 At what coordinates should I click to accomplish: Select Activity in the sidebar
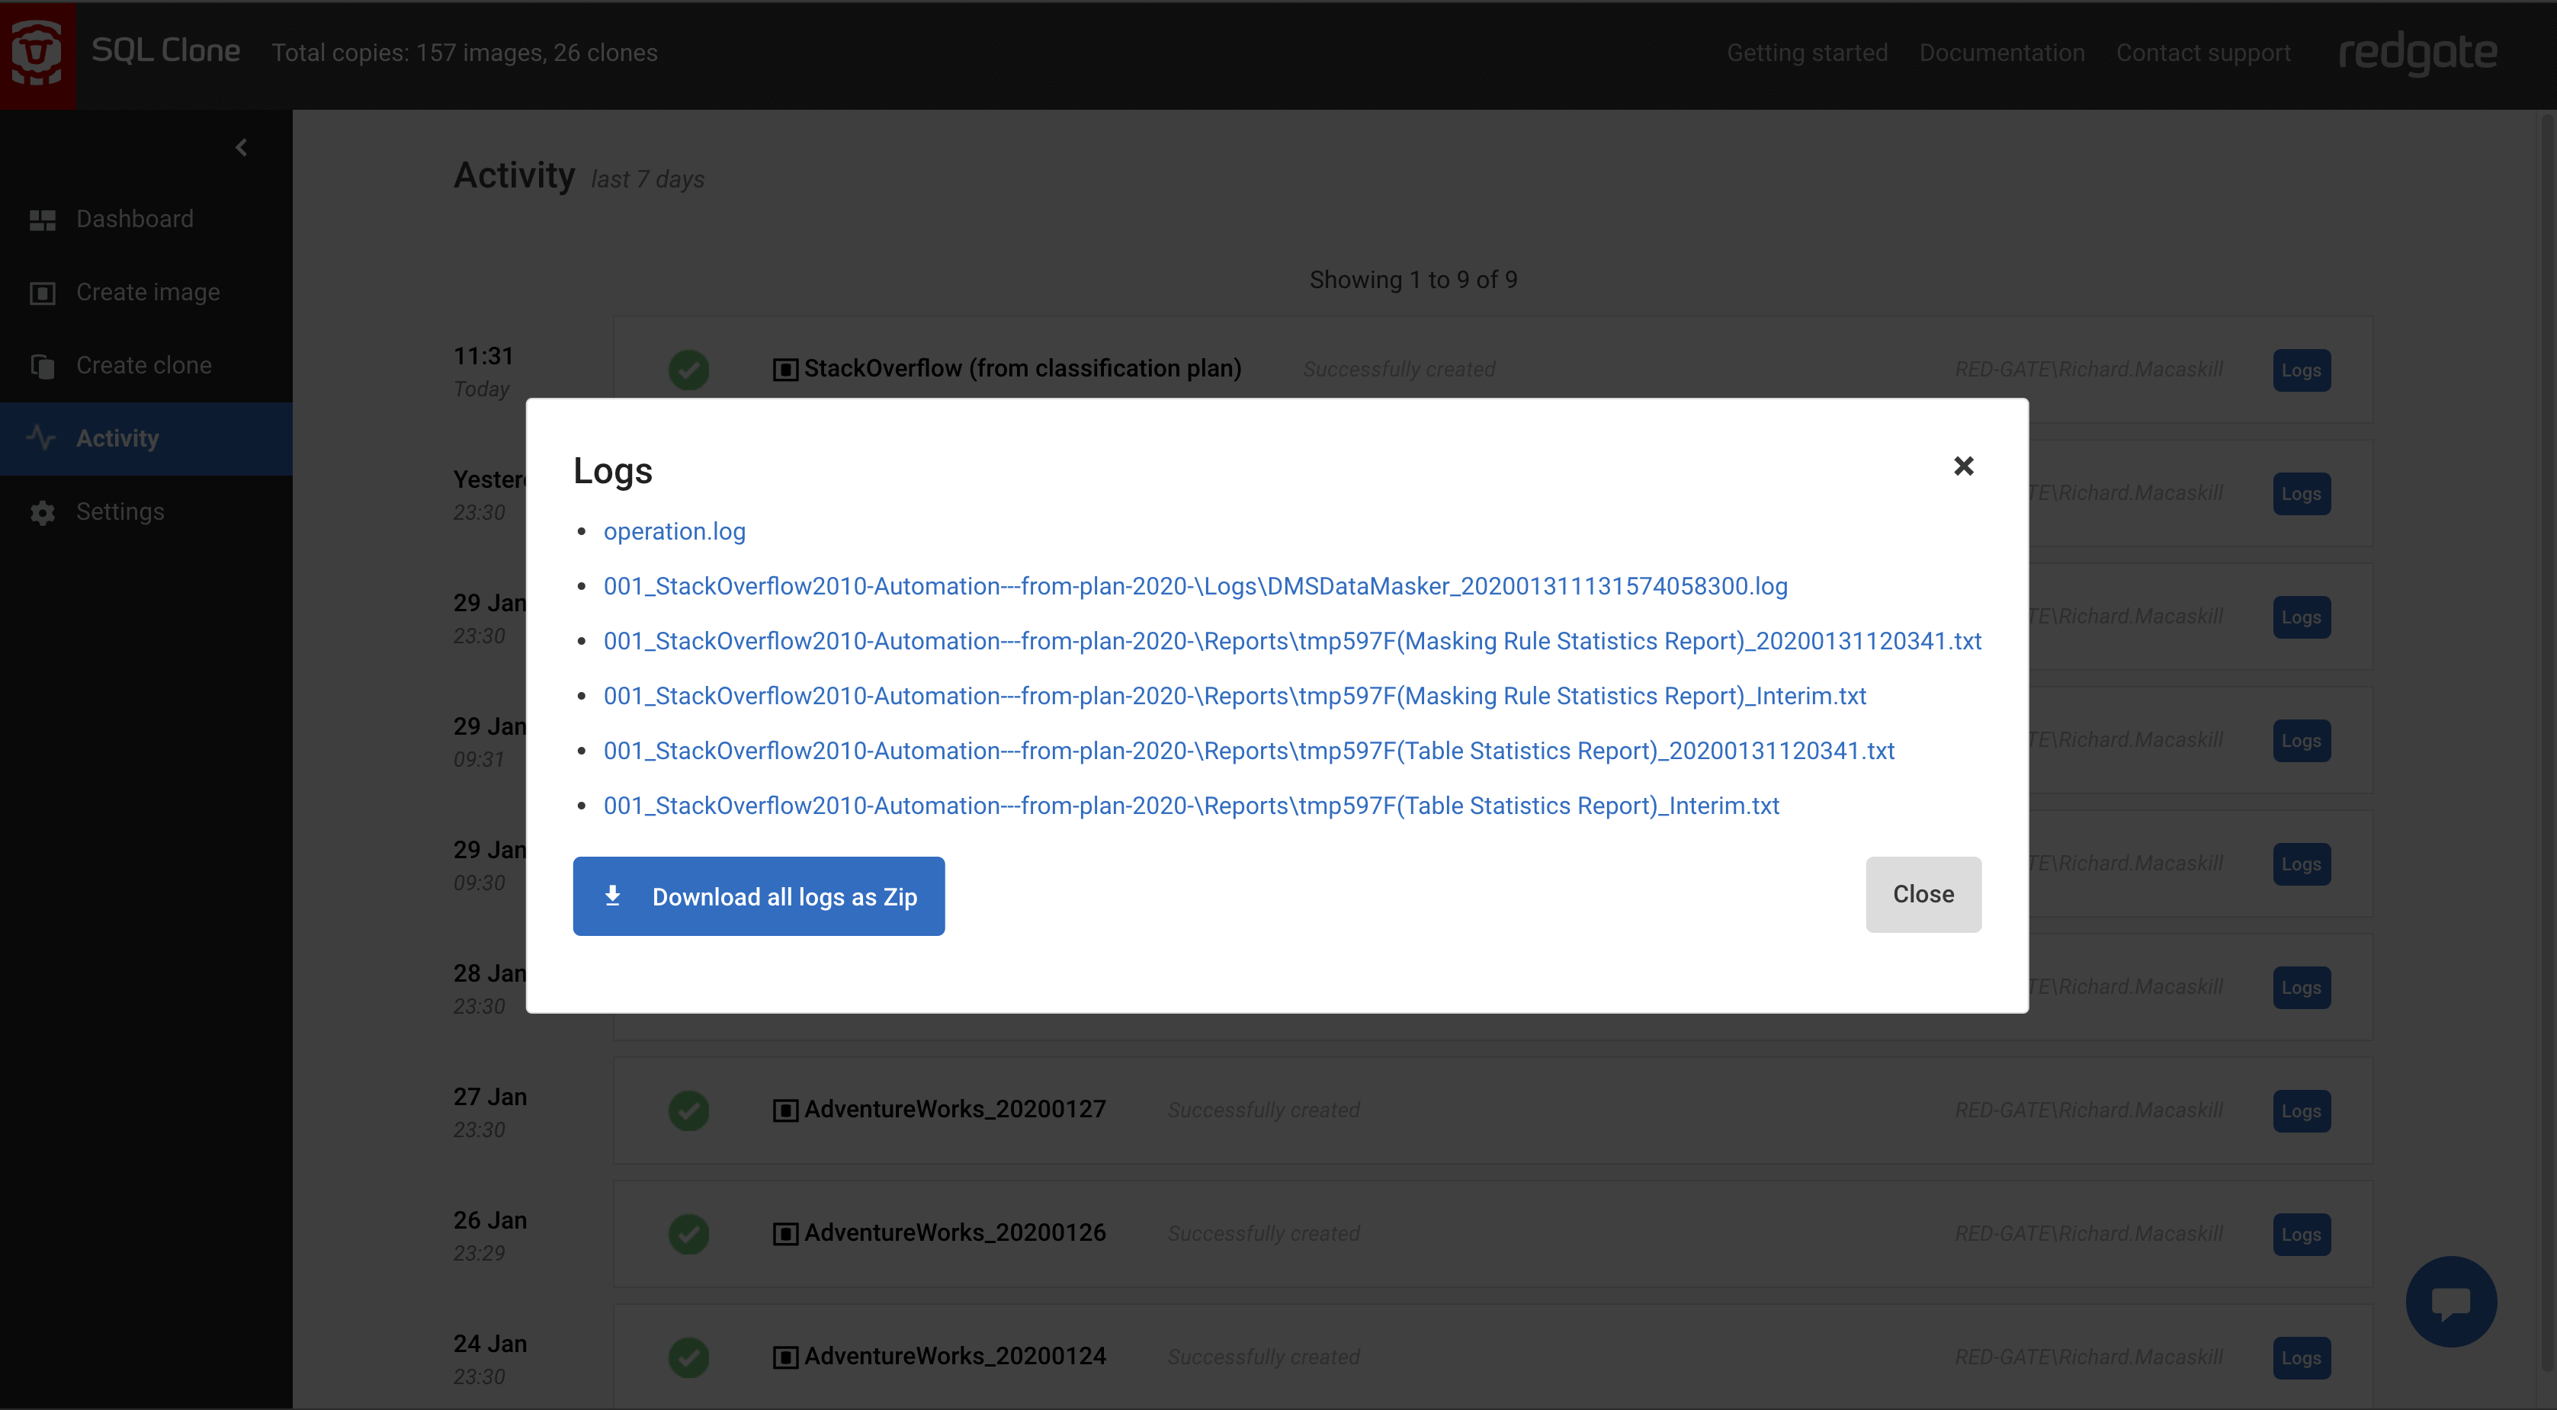[x=146, y=438]
